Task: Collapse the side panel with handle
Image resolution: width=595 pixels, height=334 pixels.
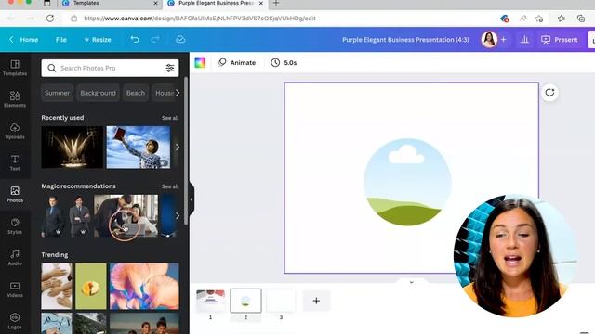Action: click(191, 199)
